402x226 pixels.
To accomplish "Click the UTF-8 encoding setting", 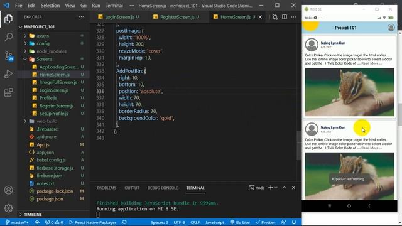I will pyautogui.click(x=179, y=222).
